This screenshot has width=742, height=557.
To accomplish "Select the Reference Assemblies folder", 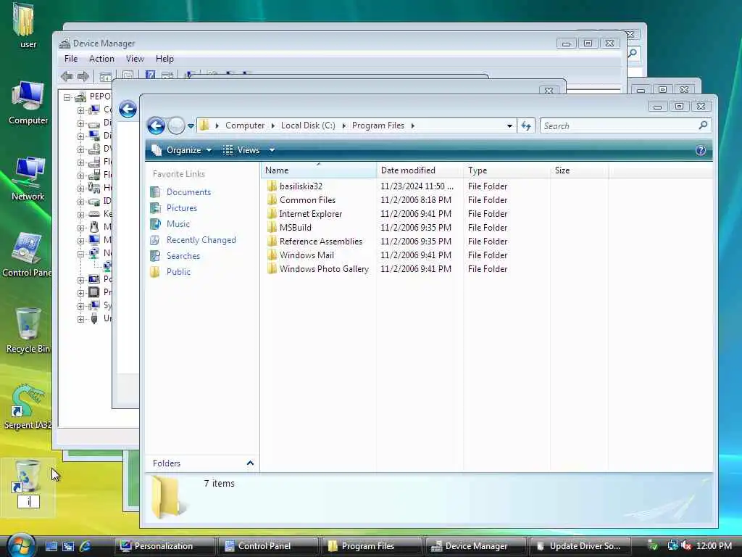I will (321, 241).
